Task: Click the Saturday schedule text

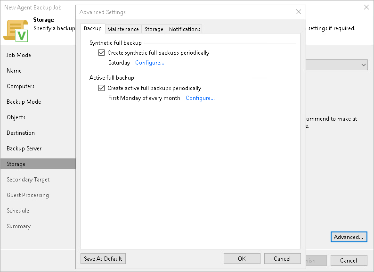Action: point(119,63)
